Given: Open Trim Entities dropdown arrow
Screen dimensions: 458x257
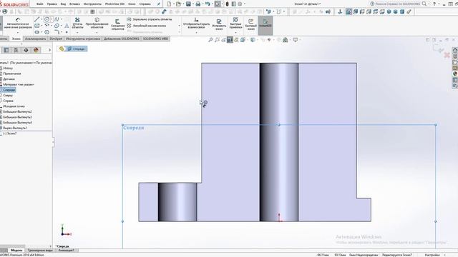Looking at the screenshot, I should tap(77, 32).
